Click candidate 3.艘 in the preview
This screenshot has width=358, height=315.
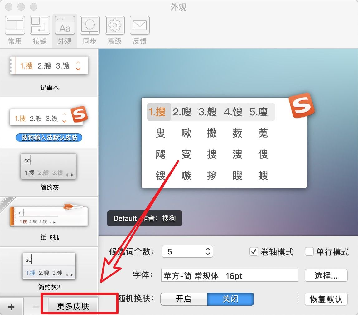tap(208, 112)
